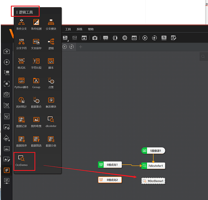This screenshot has height=200, width=208.
Task: Open the global variable 'var' toolbar icon
Action: coord(106,38)
